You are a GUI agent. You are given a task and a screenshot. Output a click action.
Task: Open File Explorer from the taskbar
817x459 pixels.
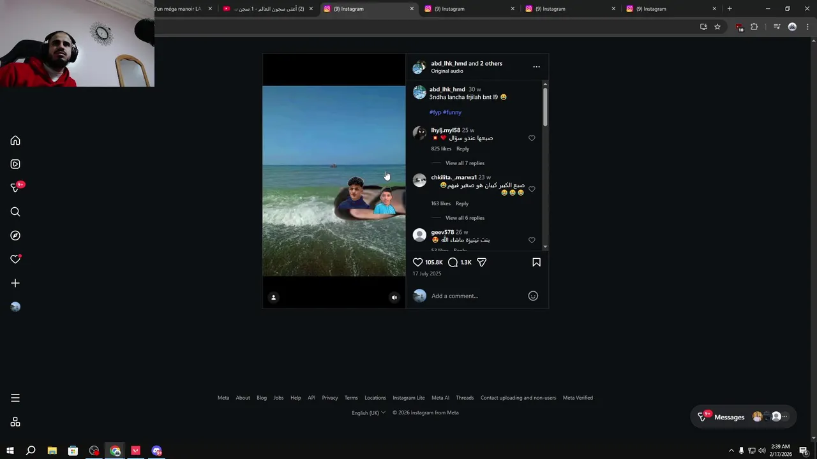(52, 451)
